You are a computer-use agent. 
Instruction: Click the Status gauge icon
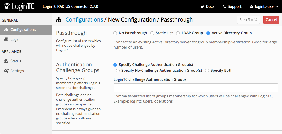(x=6, y=61)
